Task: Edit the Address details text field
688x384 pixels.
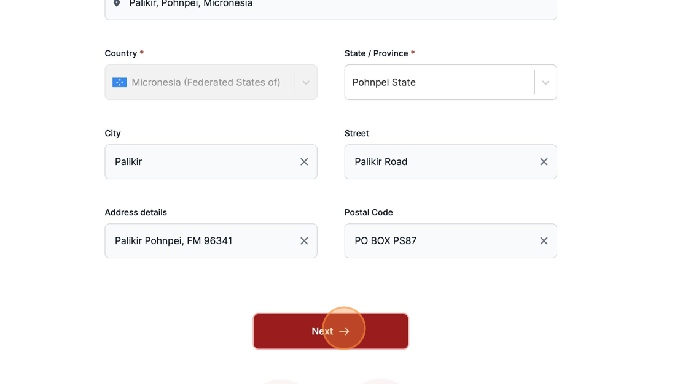Action: [211, 240]
